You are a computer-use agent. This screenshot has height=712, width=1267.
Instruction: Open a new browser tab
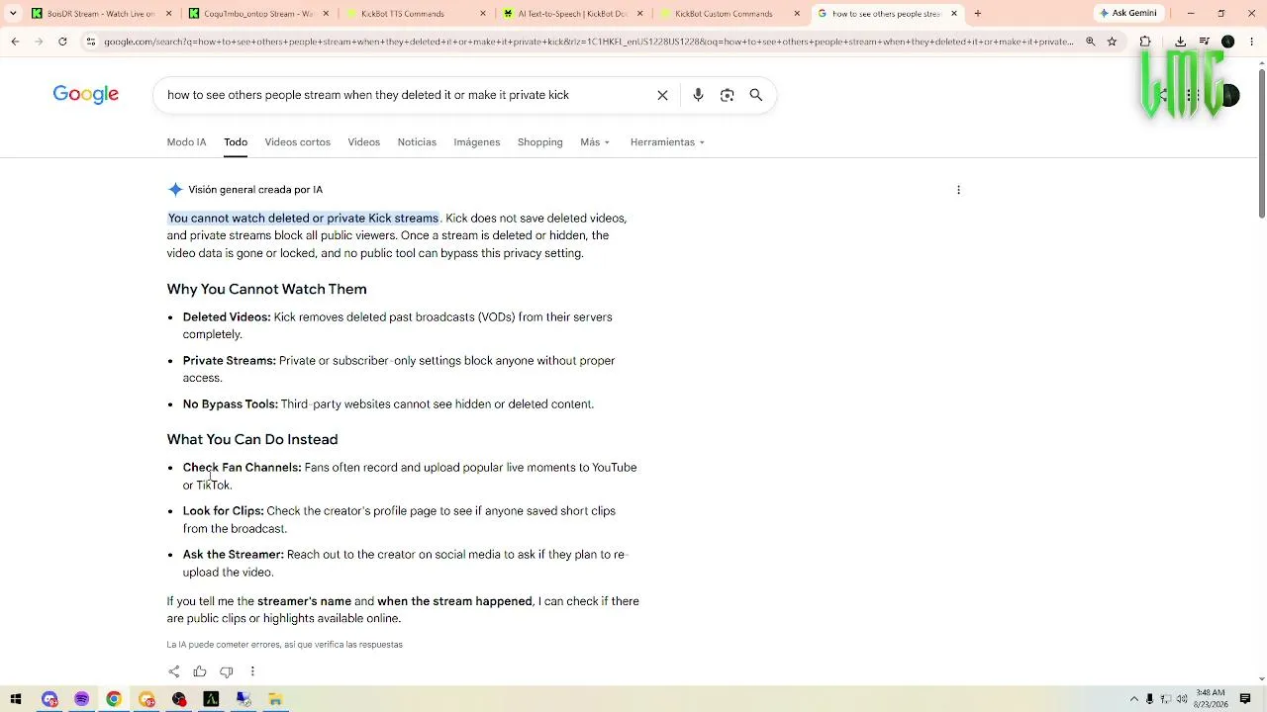(978, 14)
